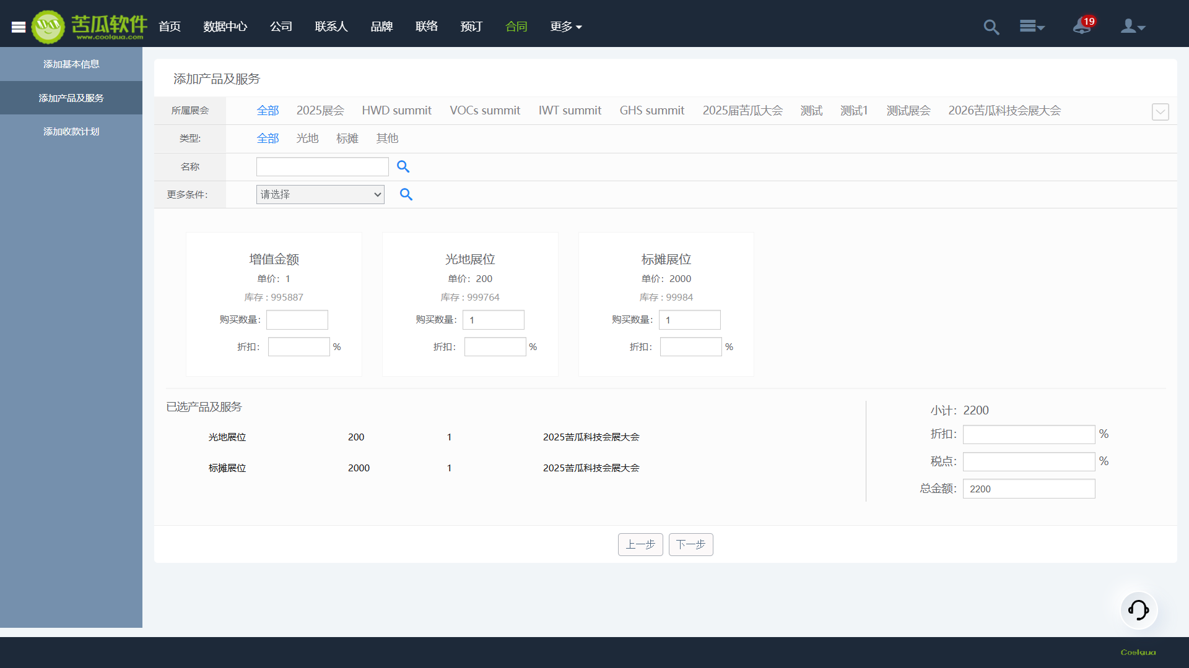
Task: Open the top-bar search icon
Action: [991, 27]
